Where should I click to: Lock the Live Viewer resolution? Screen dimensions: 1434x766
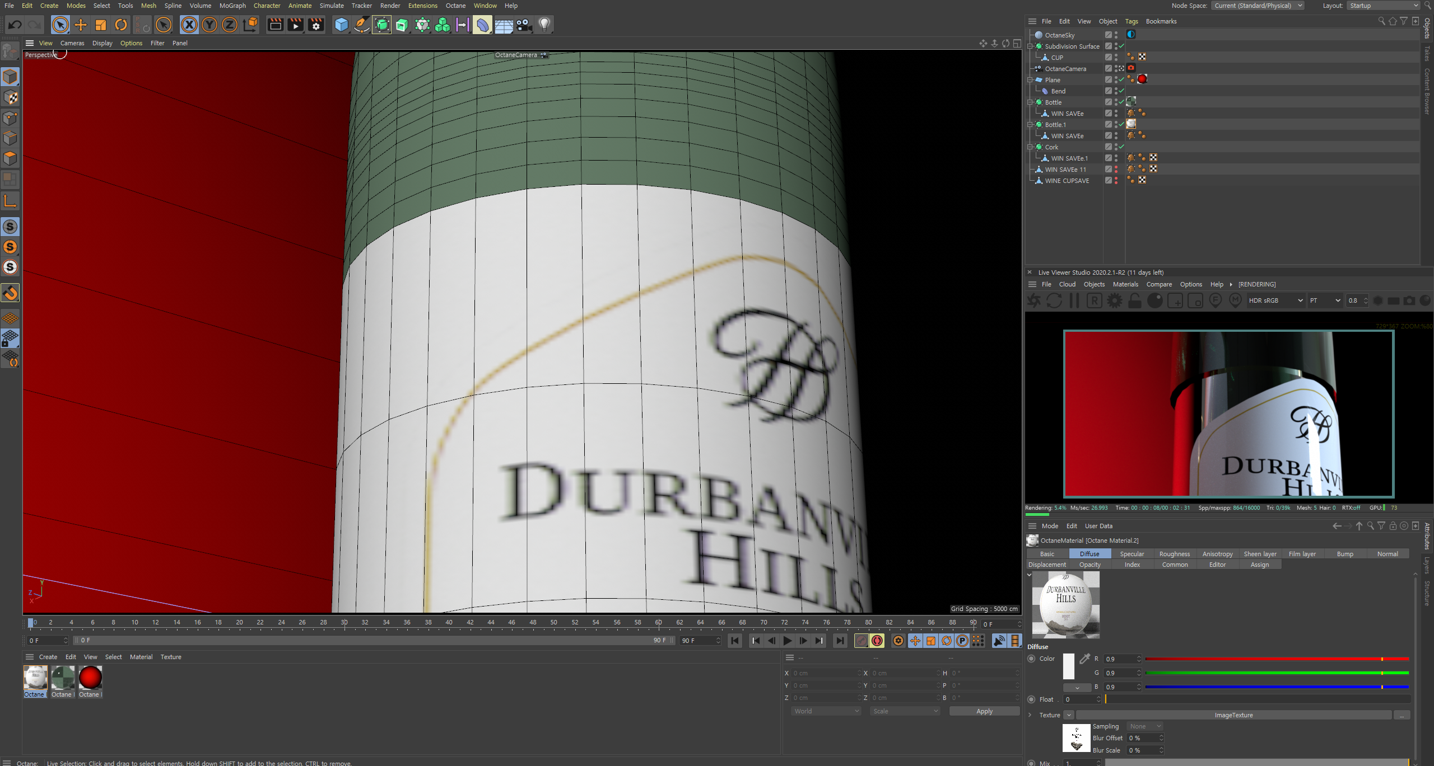pyautogui.click(x=1135, y=301)
